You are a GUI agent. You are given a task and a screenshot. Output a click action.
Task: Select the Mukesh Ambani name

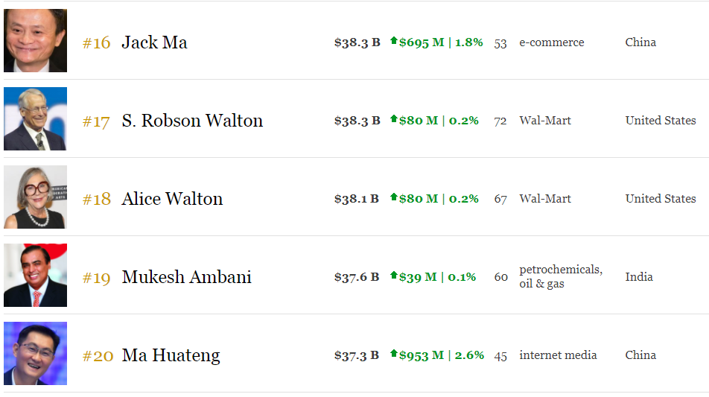coord(186,277)
